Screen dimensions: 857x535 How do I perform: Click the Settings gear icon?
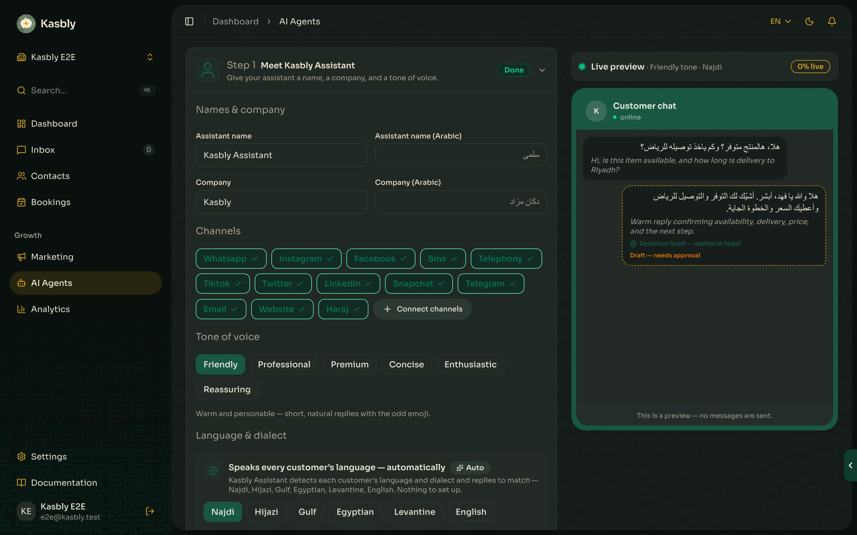coord(21,457)
